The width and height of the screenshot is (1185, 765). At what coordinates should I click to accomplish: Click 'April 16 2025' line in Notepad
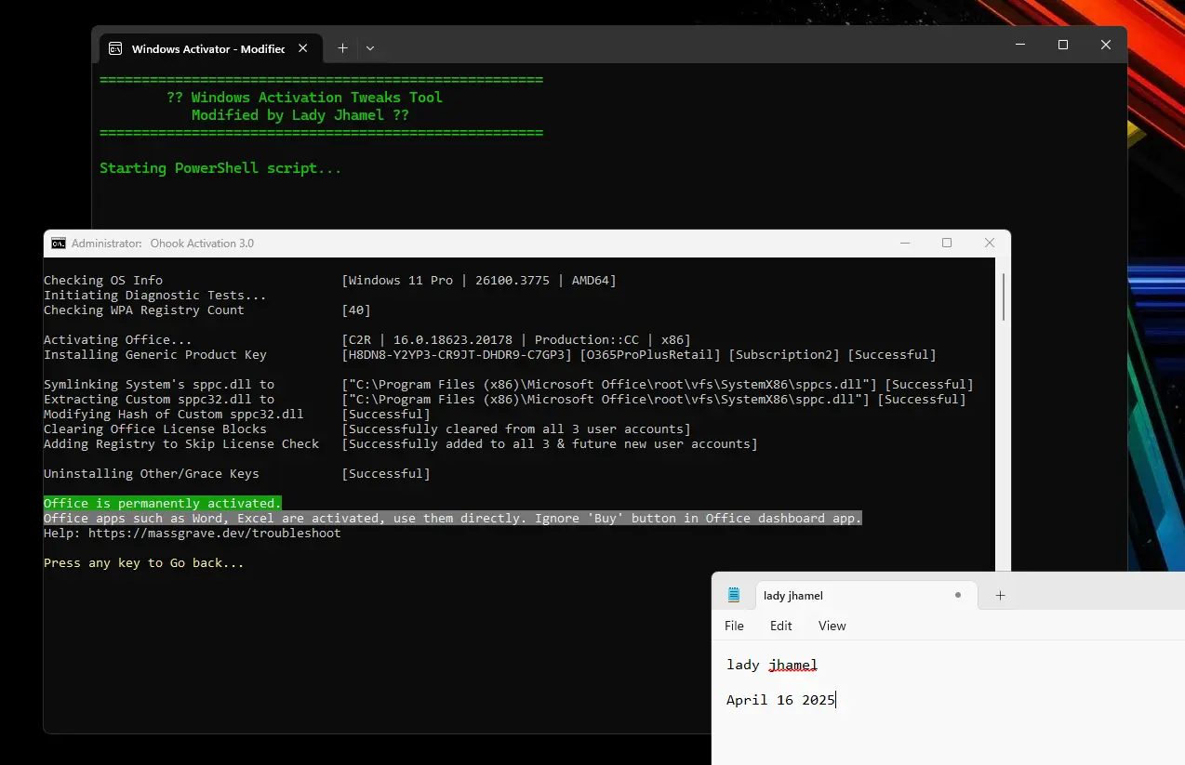(x=780, y=700)
